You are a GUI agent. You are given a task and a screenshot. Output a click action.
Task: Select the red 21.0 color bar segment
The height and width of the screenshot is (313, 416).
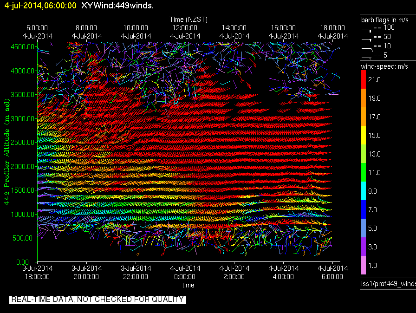pos(364,79)
